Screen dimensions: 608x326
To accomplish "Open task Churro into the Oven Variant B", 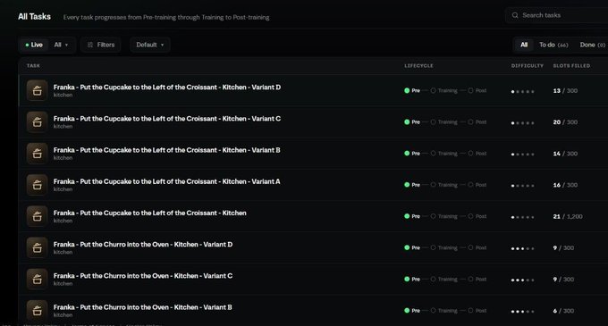I will (x=143, y=307).
